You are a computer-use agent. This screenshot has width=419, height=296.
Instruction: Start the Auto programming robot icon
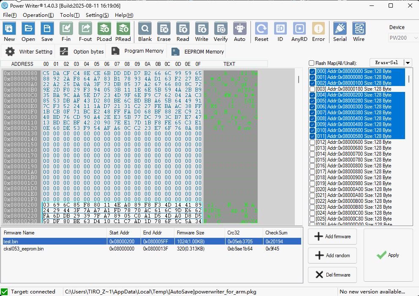pyautogui.click(x=239, y=29)
